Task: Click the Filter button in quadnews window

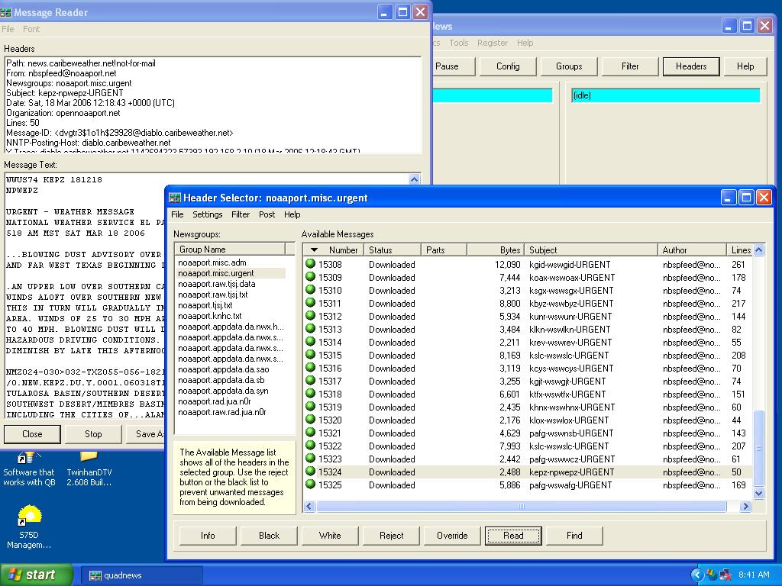Action: point(630,66)
